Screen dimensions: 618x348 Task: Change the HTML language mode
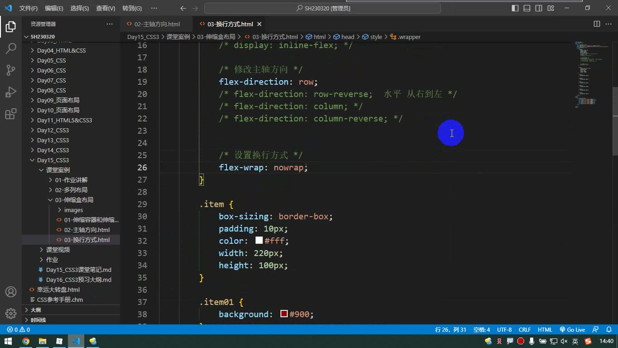[x=545, y=330]
